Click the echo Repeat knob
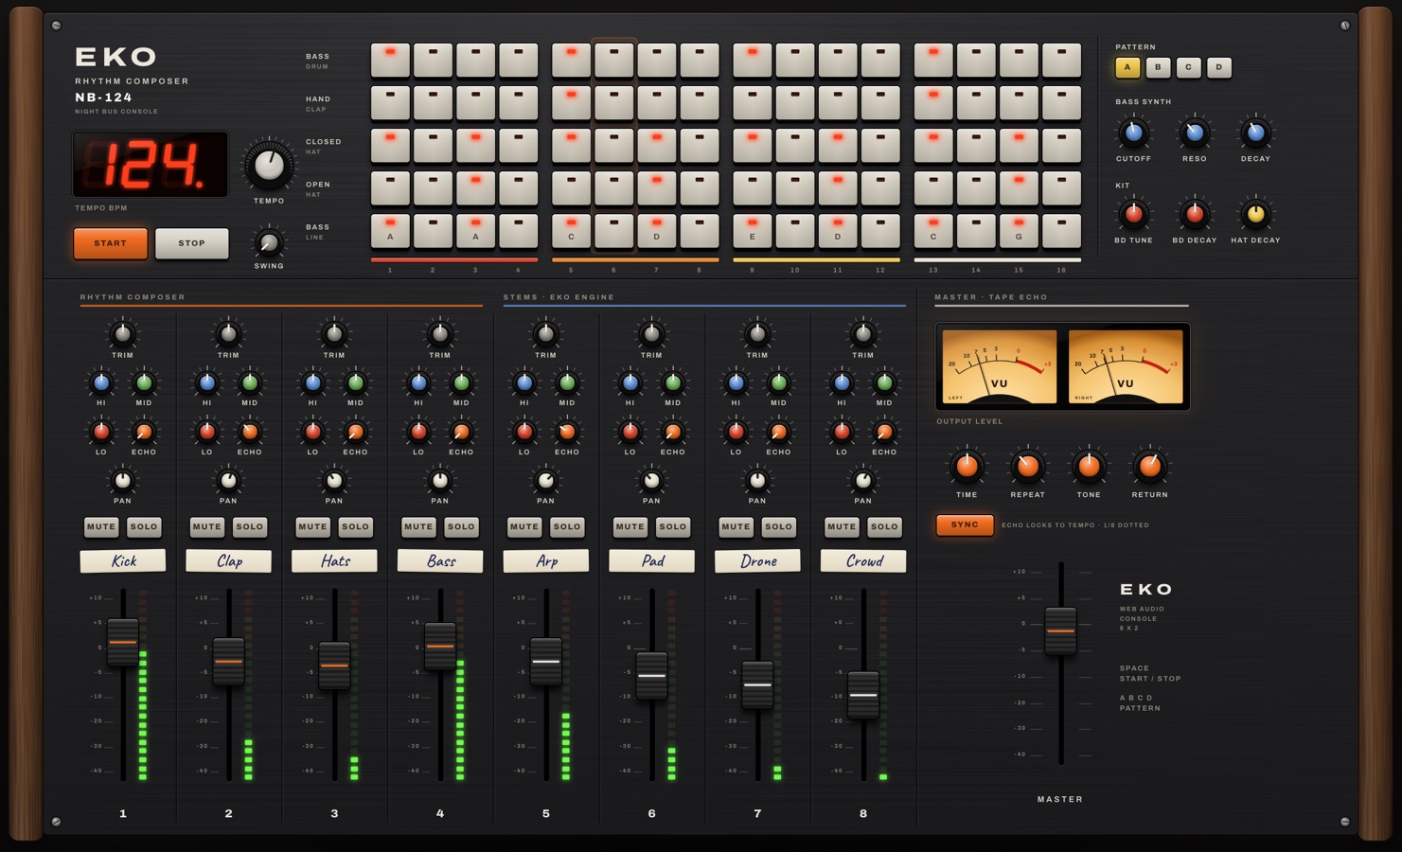This screenshot has width=1402, height=852. point(1027,466)
